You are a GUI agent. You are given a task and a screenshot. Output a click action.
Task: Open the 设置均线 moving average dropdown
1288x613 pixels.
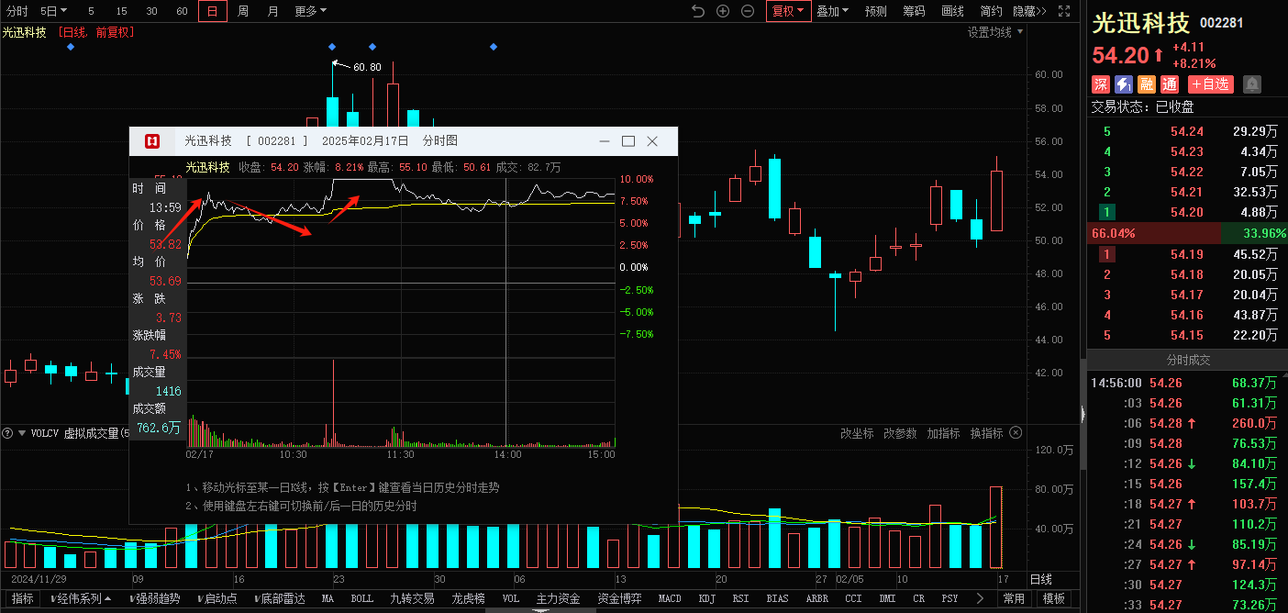point(995,32)
